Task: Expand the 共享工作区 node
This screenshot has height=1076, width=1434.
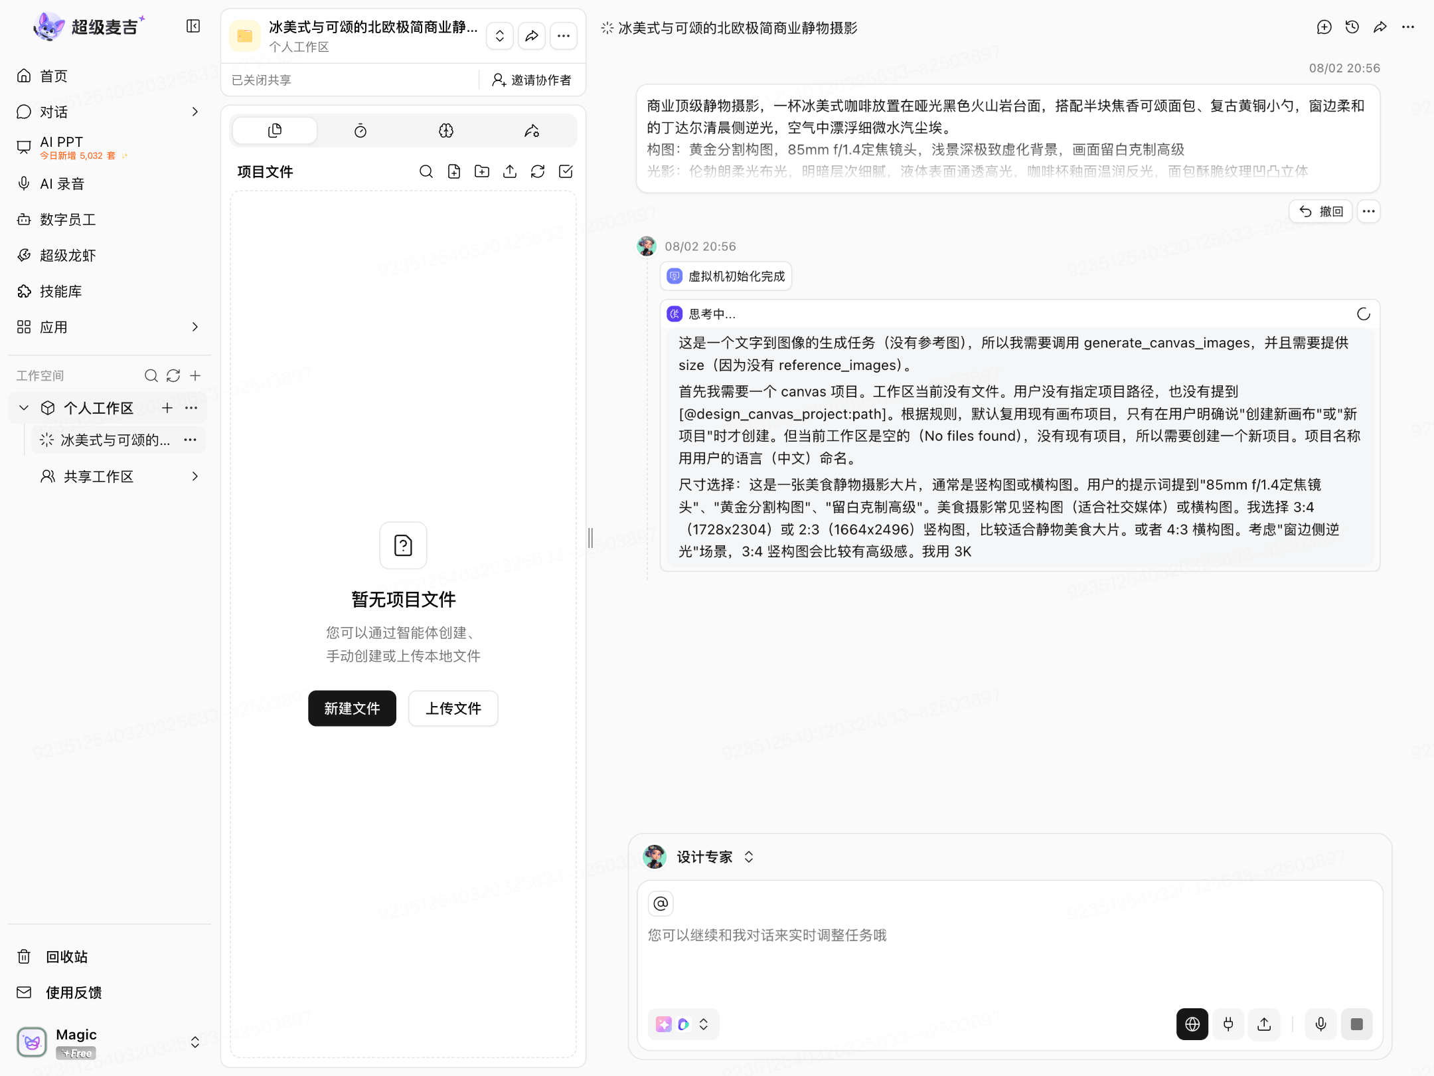Action: (195, 476)
